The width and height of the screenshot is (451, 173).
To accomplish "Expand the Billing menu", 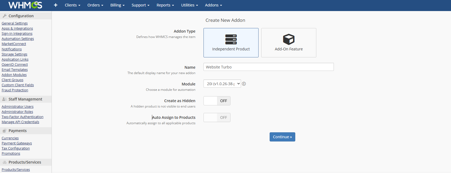I will point(117,5).
